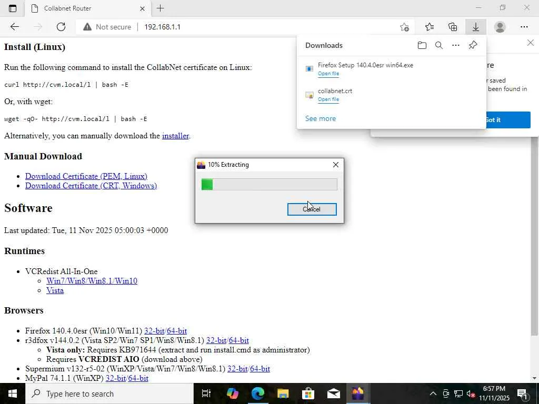Pin the Downloads panel

coord(473,45)
